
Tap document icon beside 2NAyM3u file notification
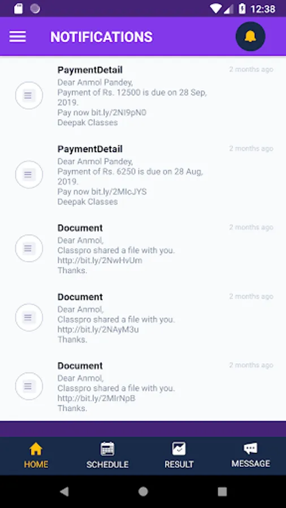pos(29,317)
